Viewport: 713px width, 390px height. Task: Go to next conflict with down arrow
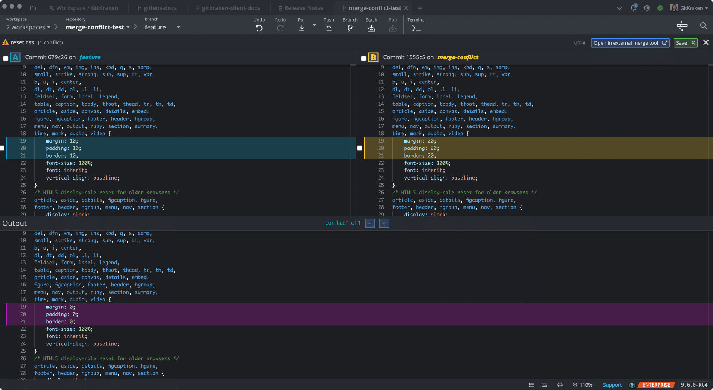(384, 223)
